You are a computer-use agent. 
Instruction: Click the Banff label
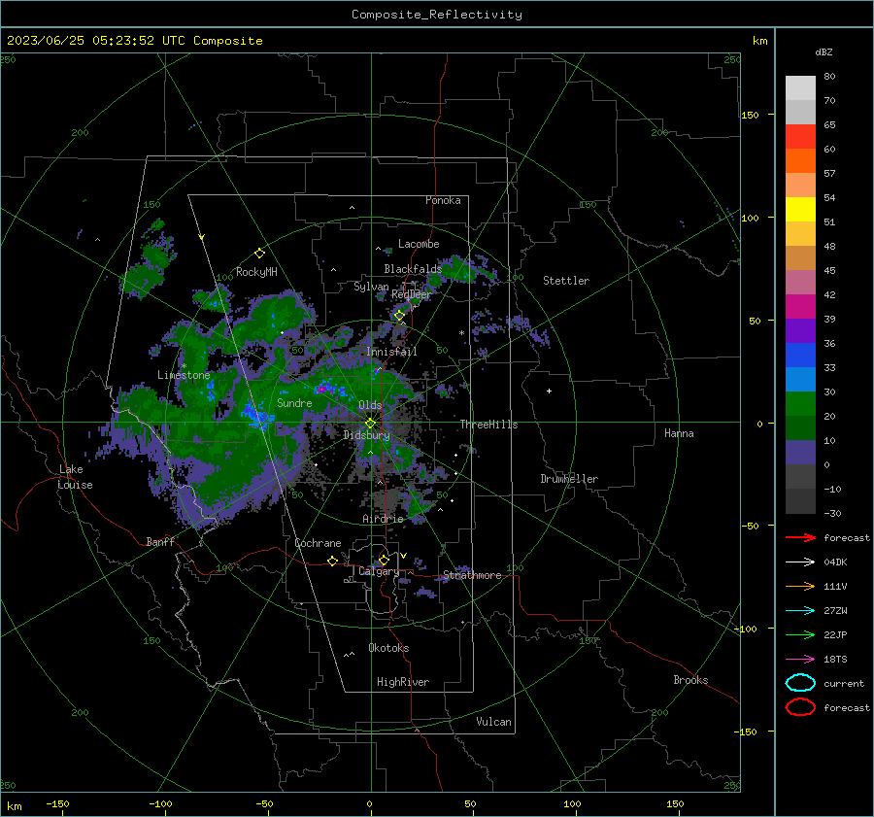click(x=160, y=542)
